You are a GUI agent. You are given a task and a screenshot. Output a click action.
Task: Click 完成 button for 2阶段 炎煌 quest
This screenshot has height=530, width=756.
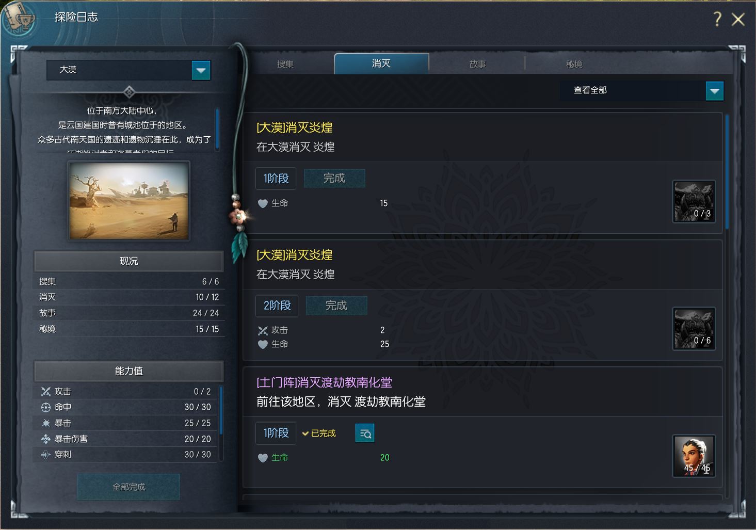[x=336, y=306]
